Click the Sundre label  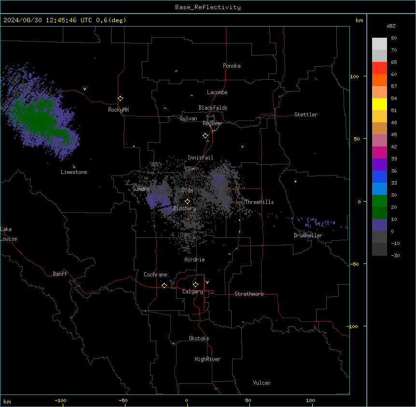[141, 189]
